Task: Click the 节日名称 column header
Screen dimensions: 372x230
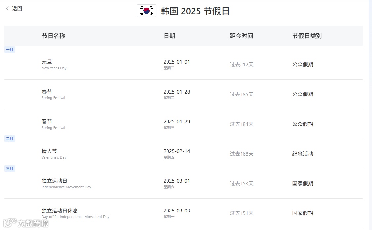Action: 54,36
